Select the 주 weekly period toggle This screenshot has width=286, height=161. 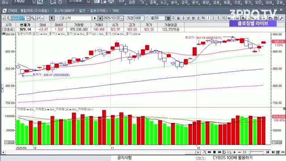pyautogui.click(x=173, y=18)
